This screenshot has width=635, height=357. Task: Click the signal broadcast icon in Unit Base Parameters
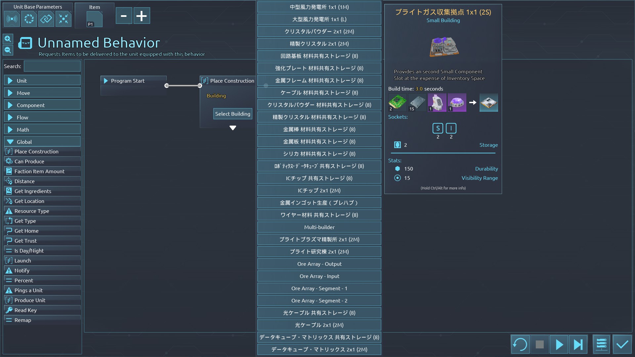(12, 19)
